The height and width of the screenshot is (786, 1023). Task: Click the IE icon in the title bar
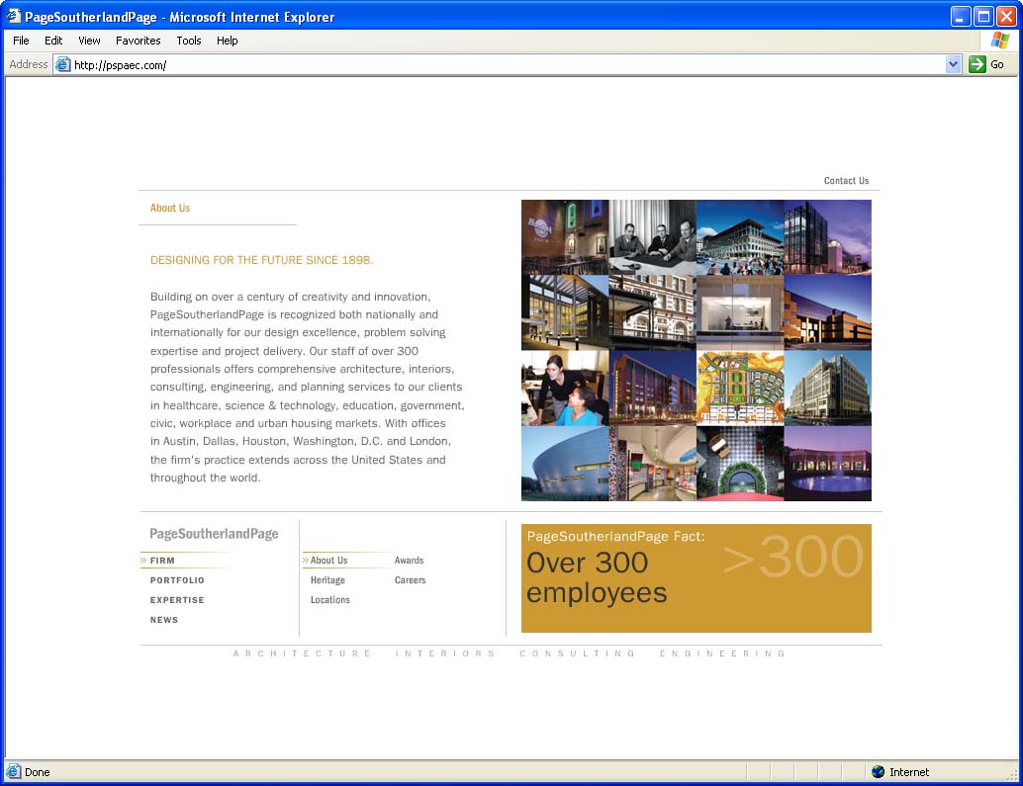pyautogui.click(x=14, y=17)
